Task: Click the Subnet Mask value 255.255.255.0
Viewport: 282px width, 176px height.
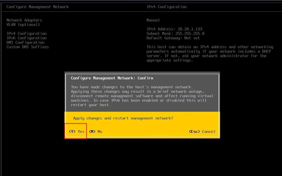Action: tap(175, 33)
